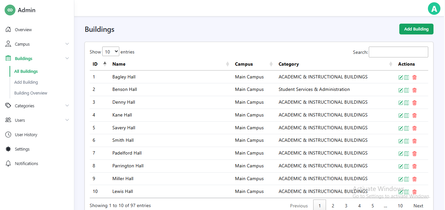The width and height of the screenshot is (445, 210).
Task: Open the map view icon for Bagley Hall
Action: click(x=407, y=77)
